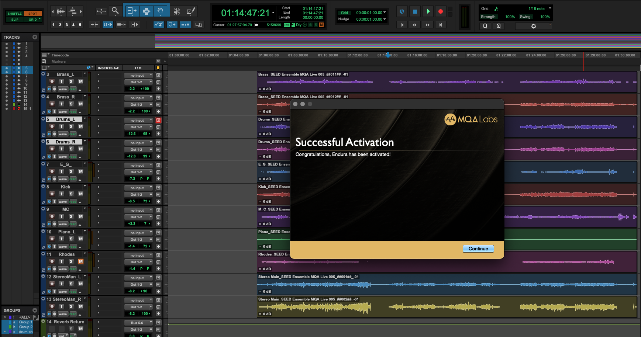Screen dimensions: 641x337
Task: Click Brass_L add plus icon
Action: tap(158, 89)
